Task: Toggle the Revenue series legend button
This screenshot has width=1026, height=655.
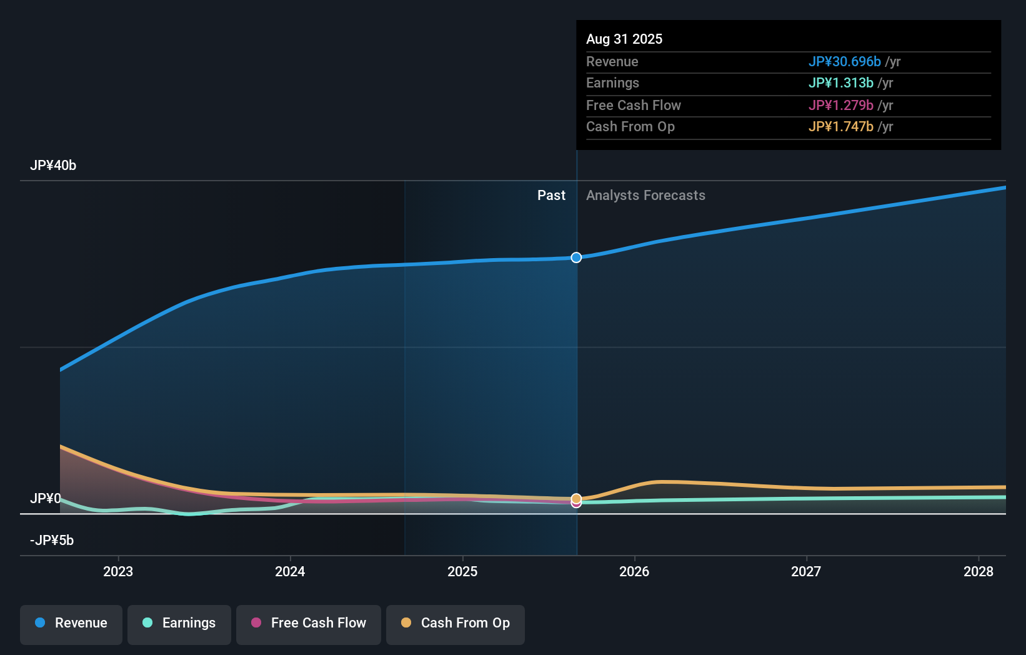Action: tap(71, 624)
